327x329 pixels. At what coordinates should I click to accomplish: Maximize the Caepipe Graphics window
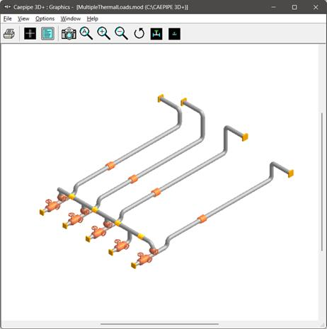(294, 7)
